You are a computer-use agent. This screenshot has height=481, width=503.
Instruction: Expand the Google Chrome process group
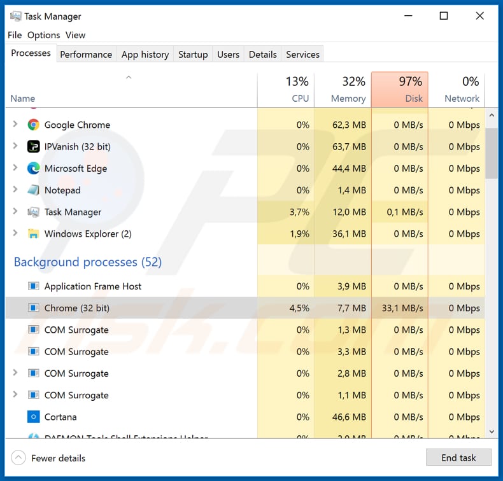tap(15, 125)
